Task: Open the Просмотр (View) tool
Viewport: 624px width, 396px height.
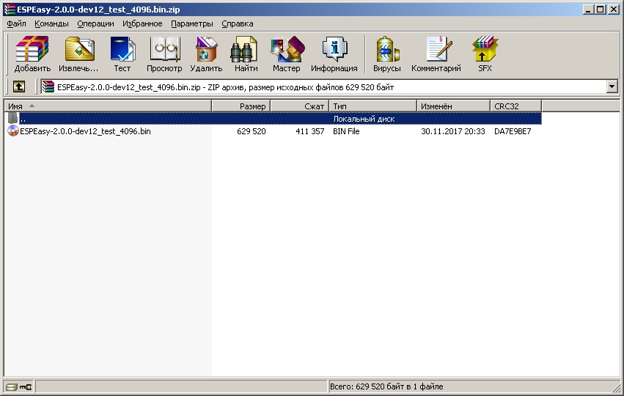Action: point(164,55)
